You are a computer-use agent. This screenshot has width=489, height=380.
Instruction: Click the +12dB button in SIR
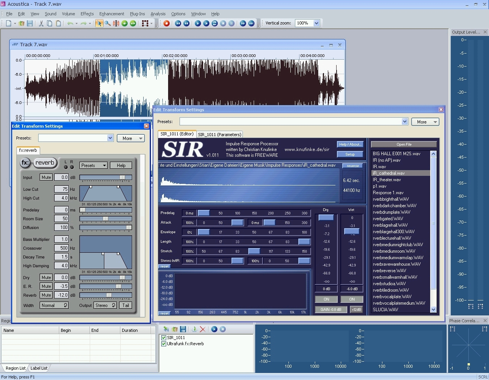pos(356,310)
